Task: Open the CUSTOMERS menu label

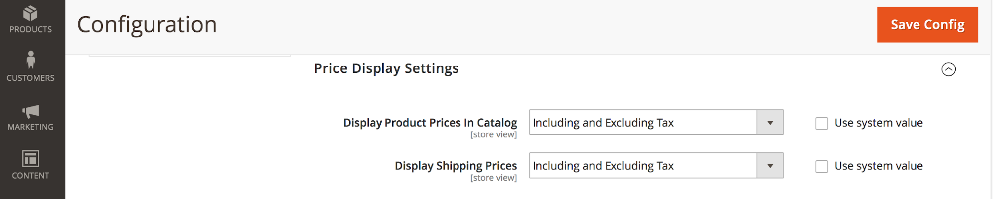Action: (x=31, y=78)
